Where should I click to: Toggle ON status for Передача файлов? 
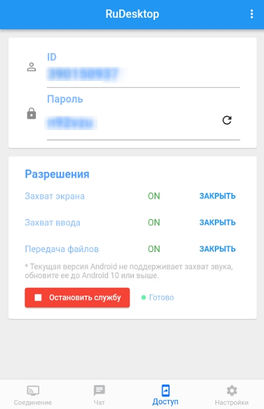click(x=154, y=249)
